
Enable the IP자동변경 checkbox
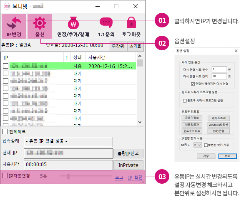tap(5, 175)
